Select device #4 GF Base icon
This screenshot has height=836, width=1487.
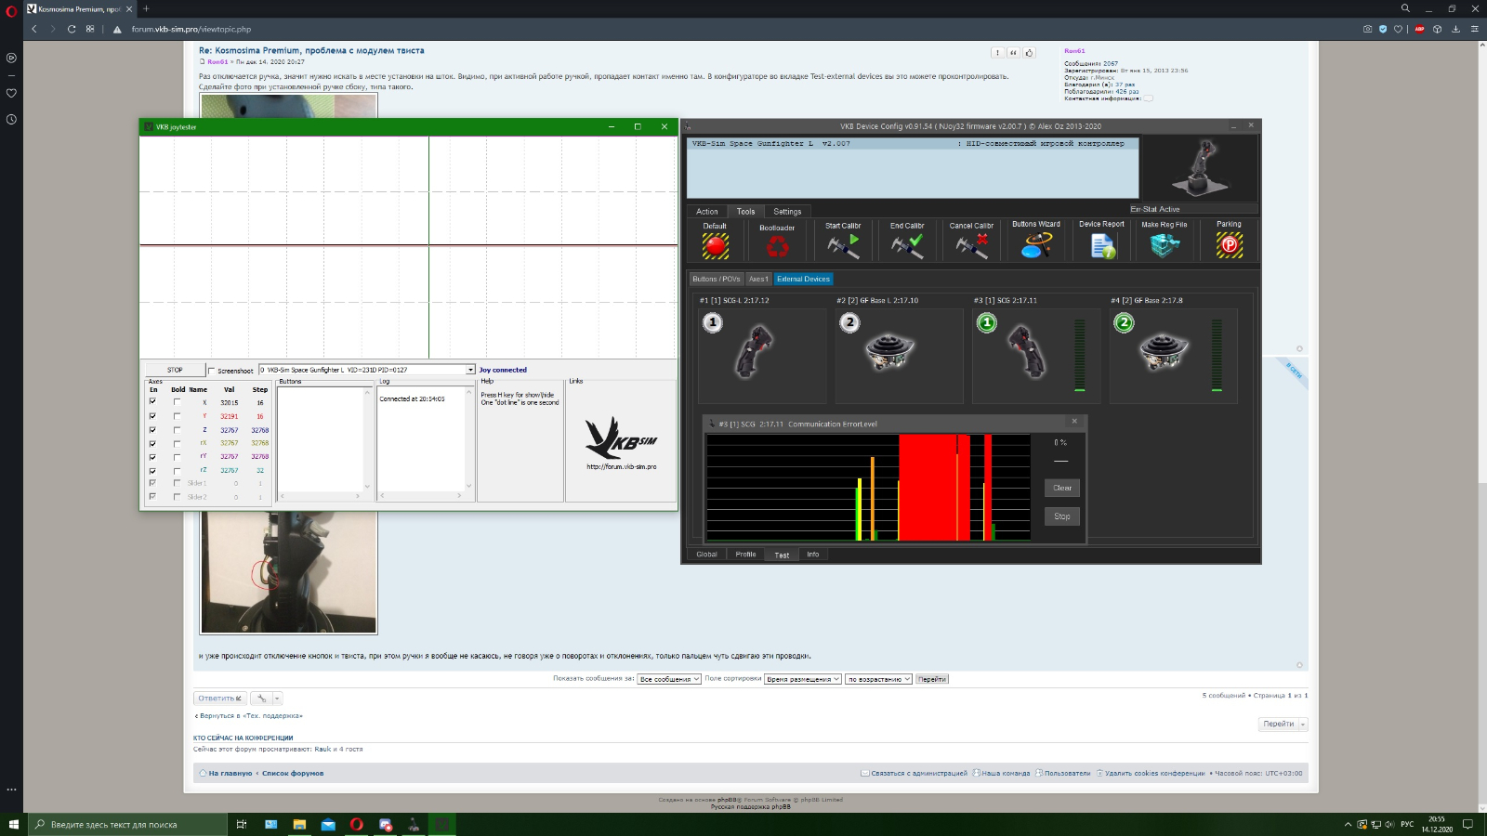[x=1164, y=351]
